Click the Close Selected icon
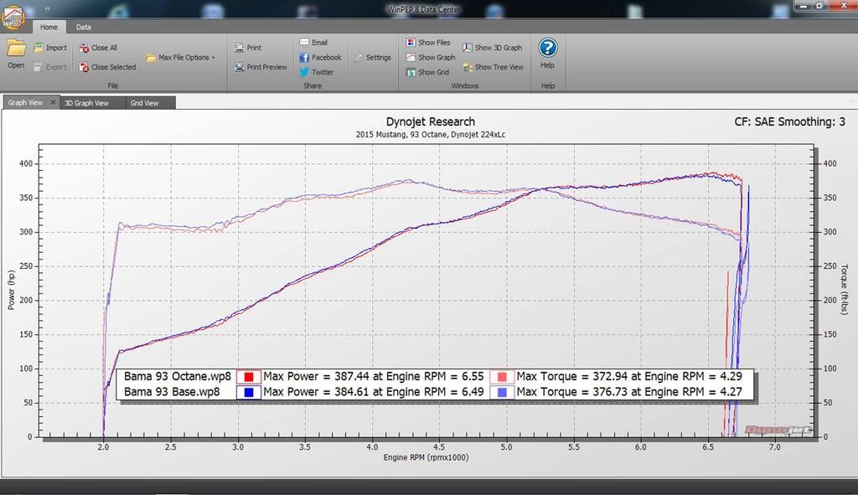 [84, 67]
